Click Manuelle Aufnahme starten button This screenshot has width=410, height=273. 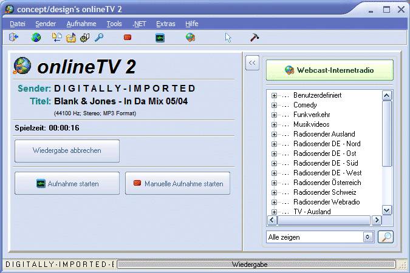click(x=177, y=183)
